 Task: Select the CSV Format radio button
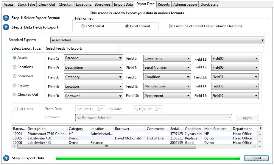point(83,26)
